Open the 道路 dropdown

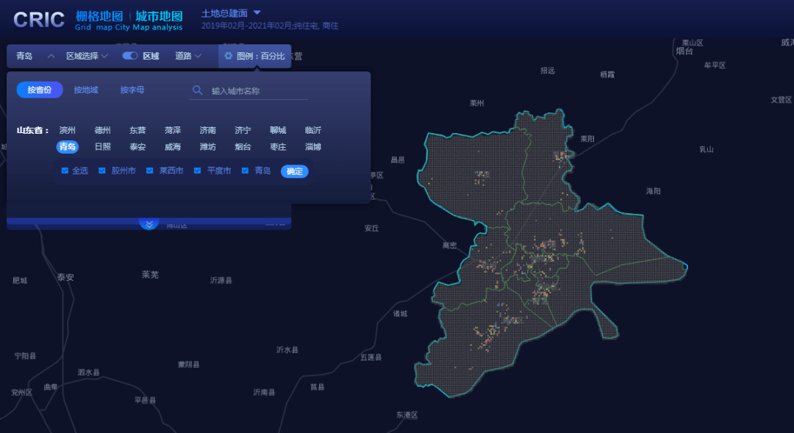pyautogui.click(x=188, y=56)
